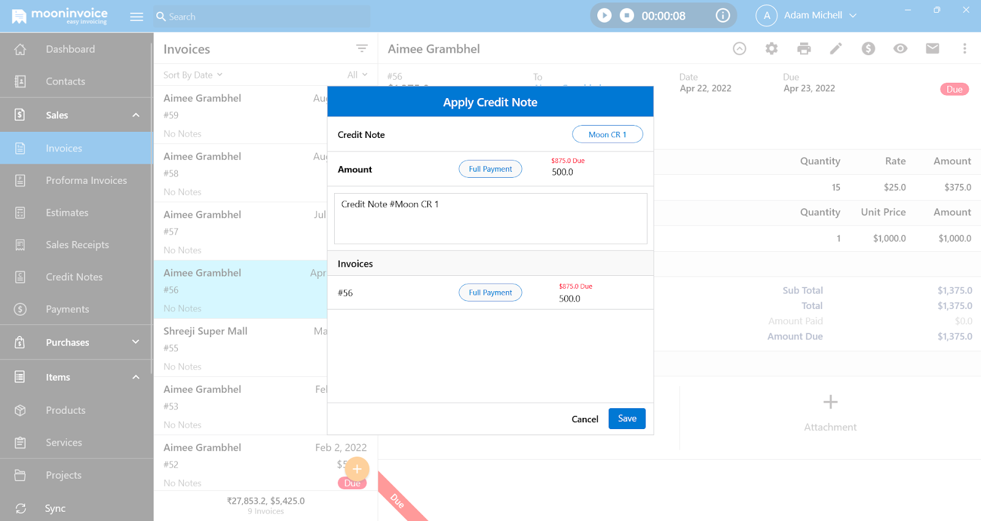Viewport: 981px width, 521px height.
Task: Click the Sync refresh icon
Action: pos(20,508)
